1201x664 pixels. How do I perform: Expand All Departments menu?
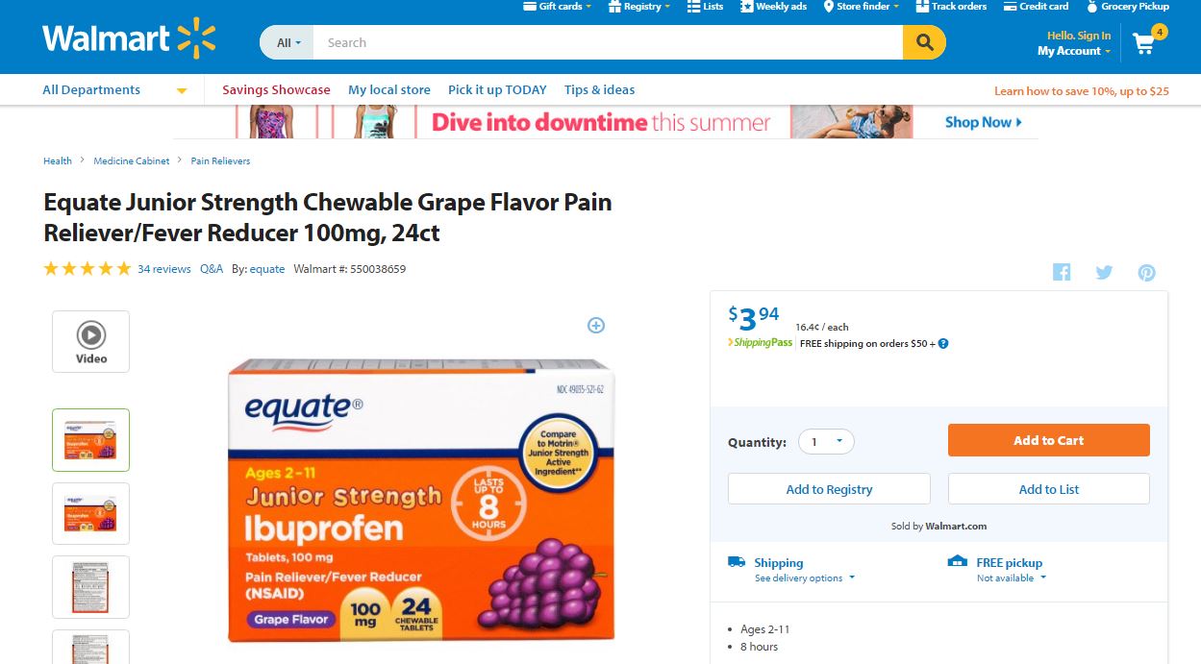(114, 90)
